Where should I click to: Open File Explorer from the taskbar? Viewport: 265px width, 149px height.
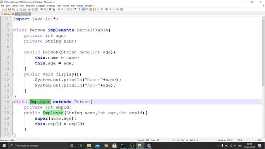[x=89, y=146]
